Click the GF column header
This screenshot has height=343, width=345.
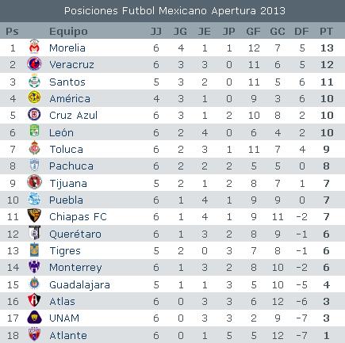point(253,32)
